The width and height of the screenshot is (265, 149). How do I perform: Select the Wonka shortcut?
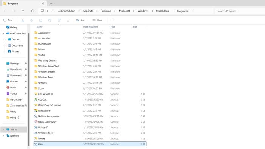[x=90, y=138]
